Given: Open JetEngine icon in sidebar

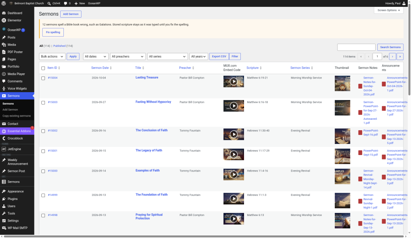Looking at the screenshot, I should pos(4,149).
